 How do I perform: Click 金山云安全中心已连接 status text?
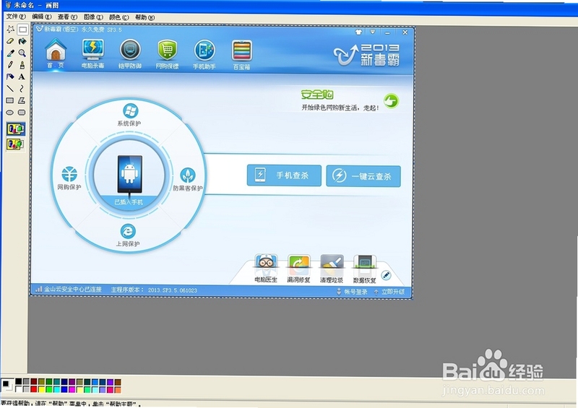tap(73, 290)
